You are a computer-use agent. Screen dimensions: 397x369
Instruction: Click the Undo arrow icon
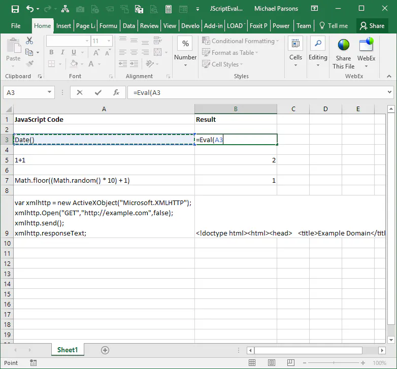tap(30, 9)
